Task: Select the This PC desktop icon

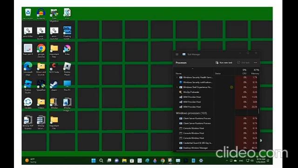Action: click(67, 85)
